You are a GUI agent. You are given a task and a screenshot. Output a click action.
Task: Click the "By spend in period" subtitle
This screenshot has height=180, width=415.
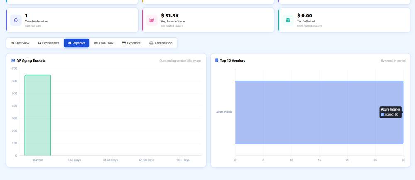(393, 61)
